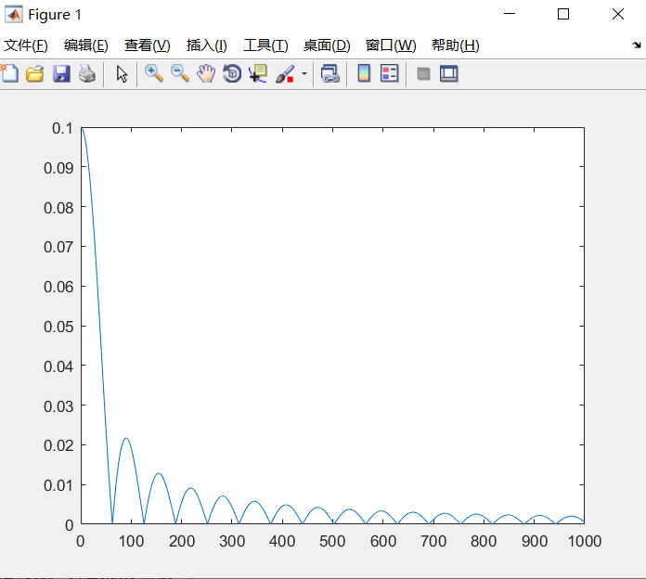Open the brush color dropdown arrow
Image resolution: width=646 pixels, height=579 pixels.
pos(304,74)
